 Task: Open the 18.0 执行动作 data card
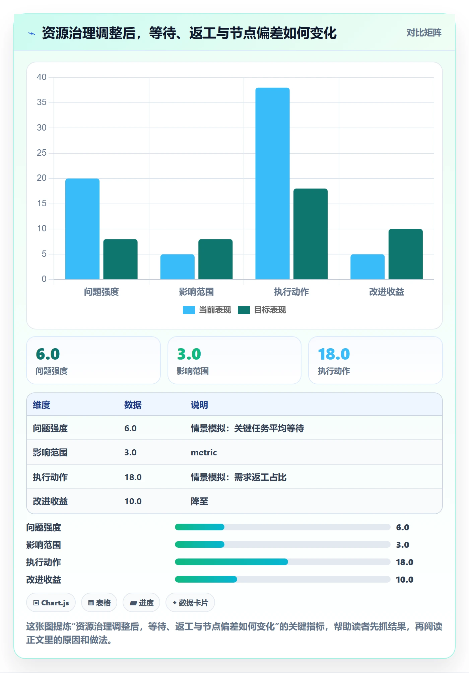click(376, 360)
